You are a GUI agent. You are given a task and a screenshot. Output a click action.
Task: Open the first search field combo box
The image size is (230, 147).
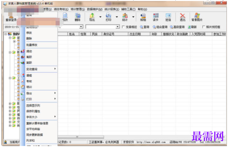tap(81, 27)
